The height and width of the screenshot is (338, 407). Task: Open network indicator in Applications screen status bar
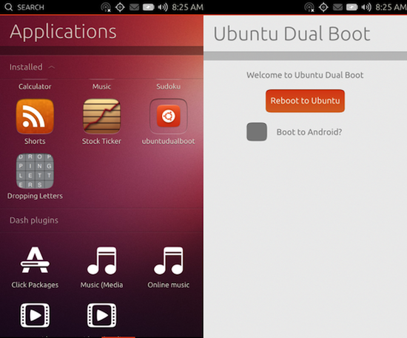106,7
